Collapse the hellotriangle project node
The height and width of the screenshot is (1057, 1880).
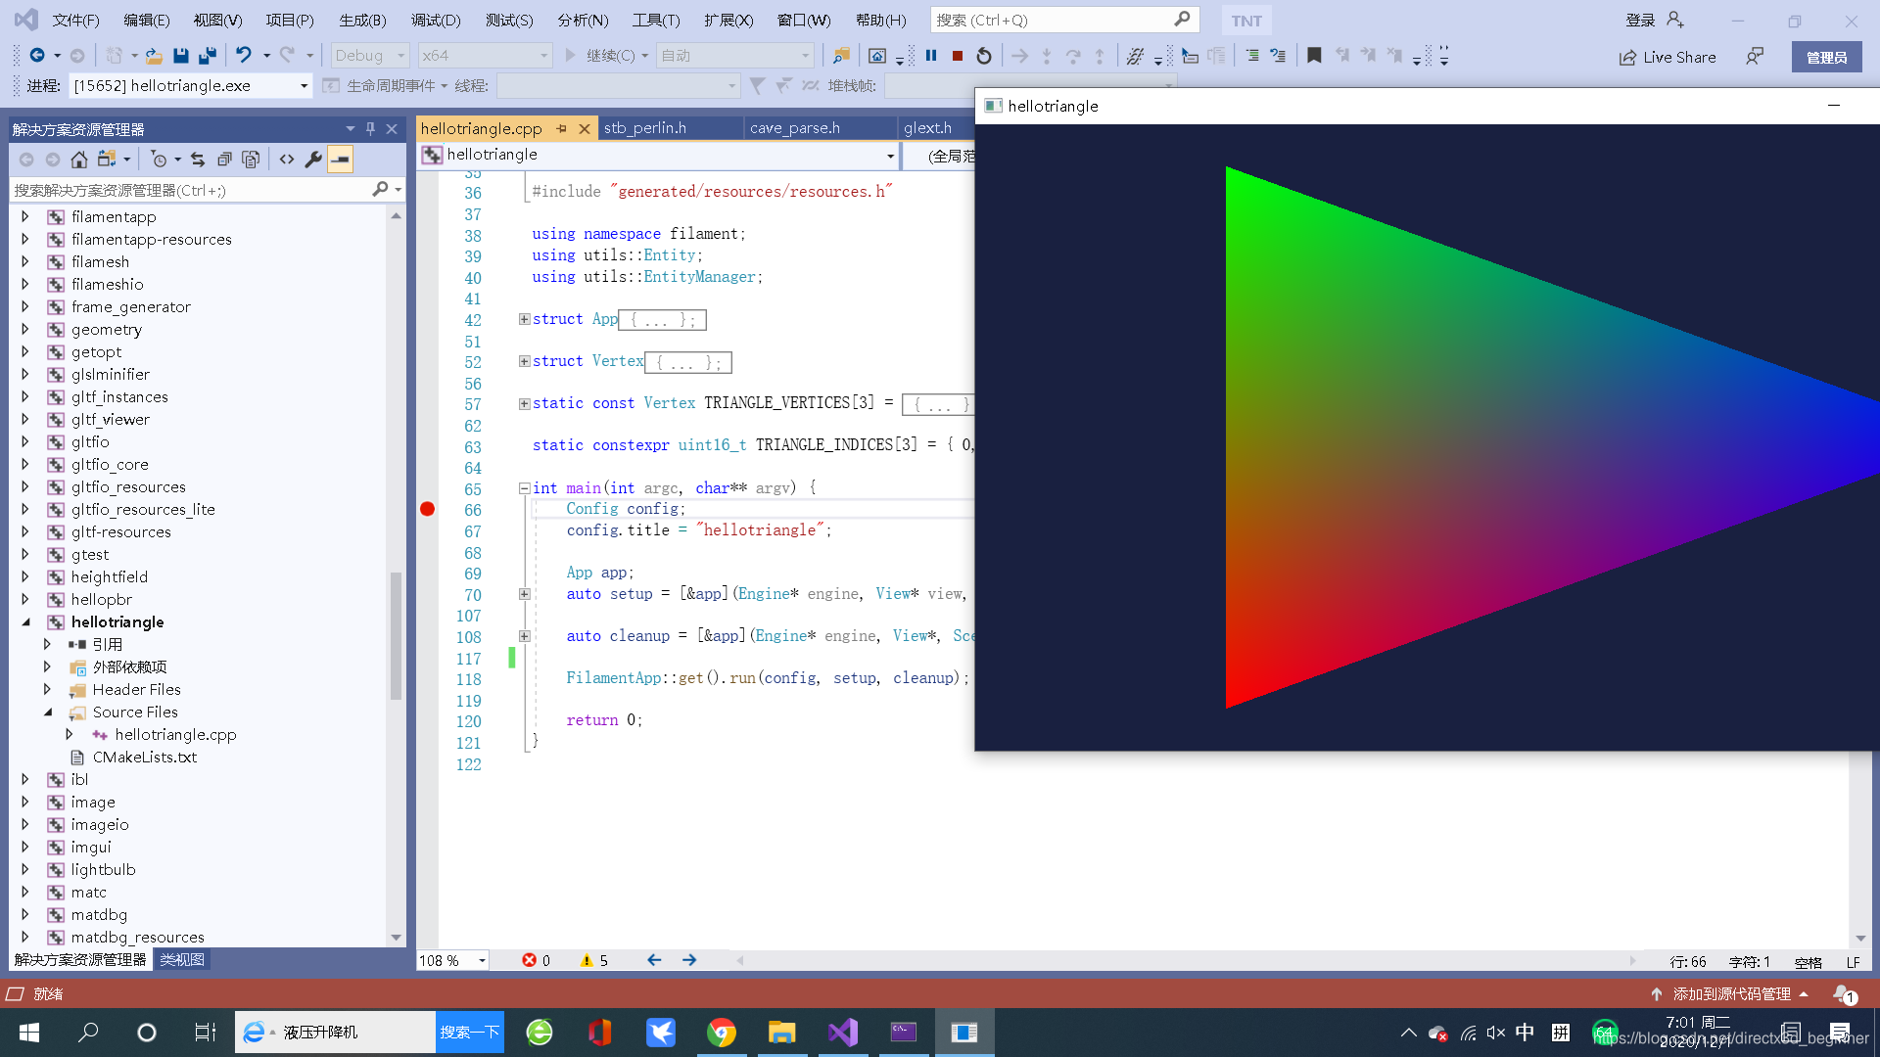[x=26, y=621]
